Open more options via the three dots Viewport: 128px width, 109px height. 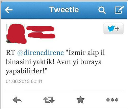[112, 100]
